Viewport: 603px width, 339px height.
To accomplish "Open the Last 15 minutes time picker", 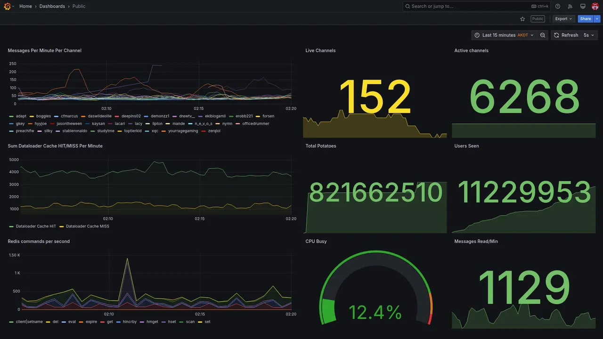I will [x=504, y=35].
